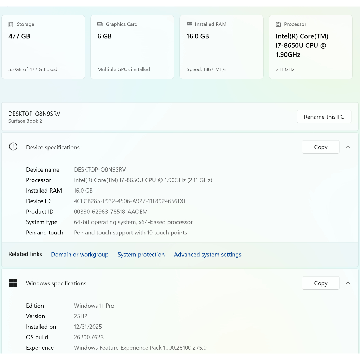360x360 pixels.
Task: Click the Windows logo icon
Action: coord(13,283)
